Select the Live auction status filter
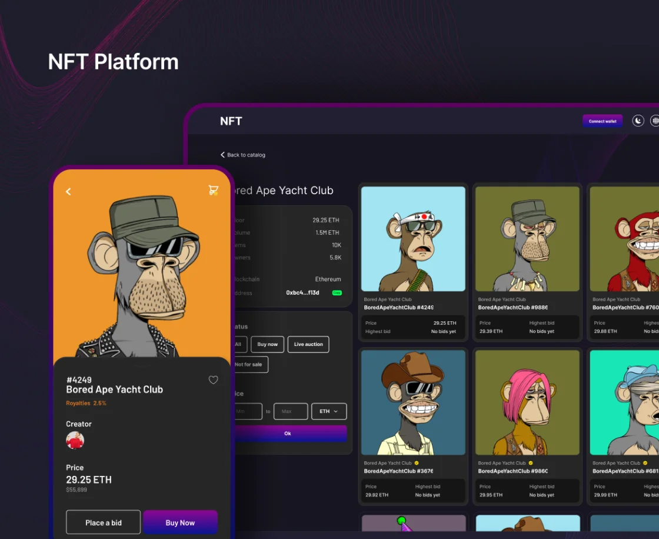This screenshot has height=539, width=659. [x=308, y=344]
